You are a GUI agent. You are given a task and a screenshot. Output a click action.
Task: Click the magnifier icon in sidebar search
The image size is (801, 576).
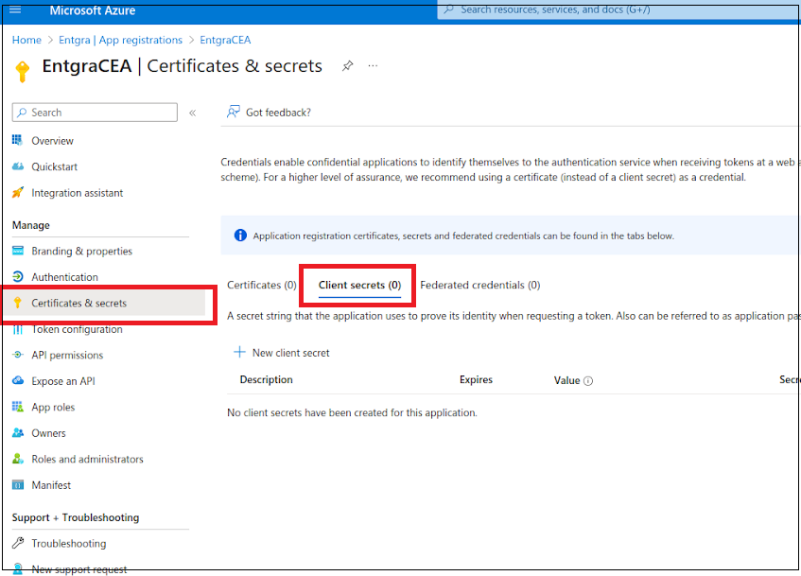22,113
